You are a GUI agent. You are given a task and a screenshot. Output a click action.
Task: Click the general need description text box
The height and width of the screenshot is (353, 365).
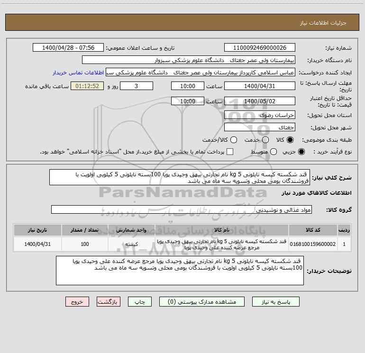click(x=180, y=178)
